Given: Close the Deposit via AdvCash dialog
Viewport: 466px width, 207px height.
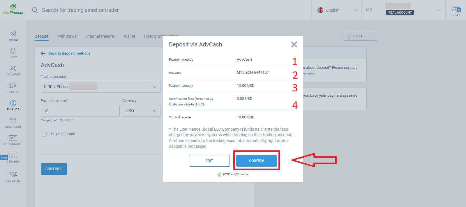Looking at the screenshot, I should [294, 44].
